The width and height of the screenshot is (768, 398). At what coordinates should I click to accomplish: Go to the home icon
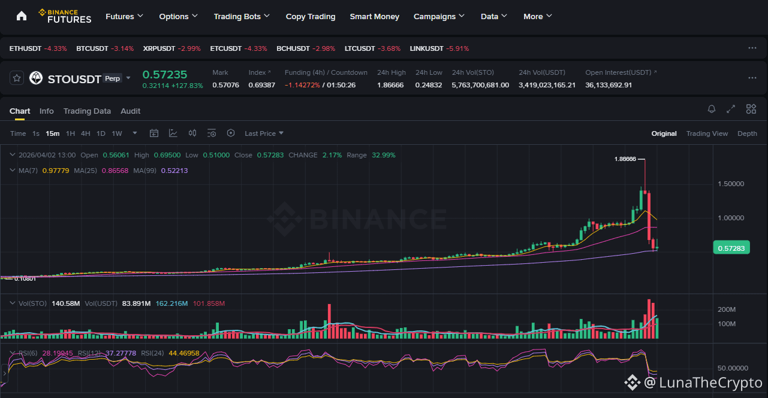(22, 16)
